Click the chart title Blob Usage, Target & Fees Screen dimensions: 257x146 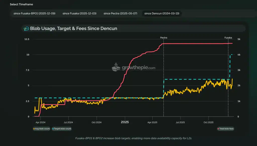pos(74,29)
